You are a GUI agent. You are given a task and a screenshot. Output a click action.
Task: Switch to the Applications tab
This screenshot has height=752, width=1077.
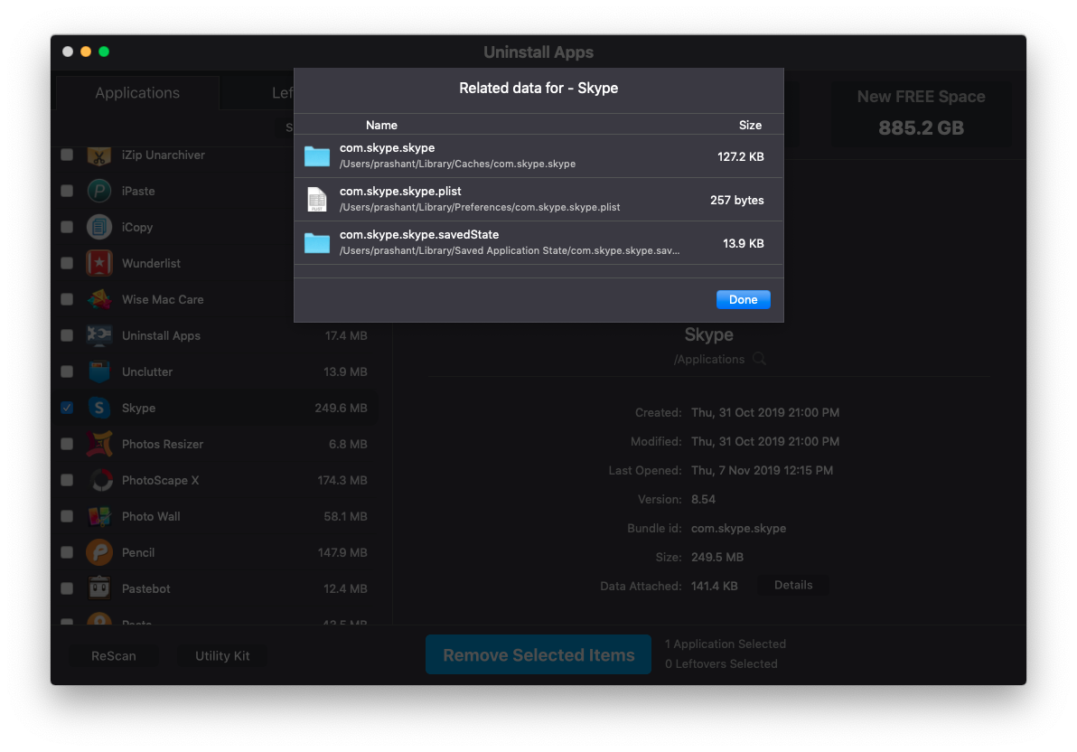137,93
